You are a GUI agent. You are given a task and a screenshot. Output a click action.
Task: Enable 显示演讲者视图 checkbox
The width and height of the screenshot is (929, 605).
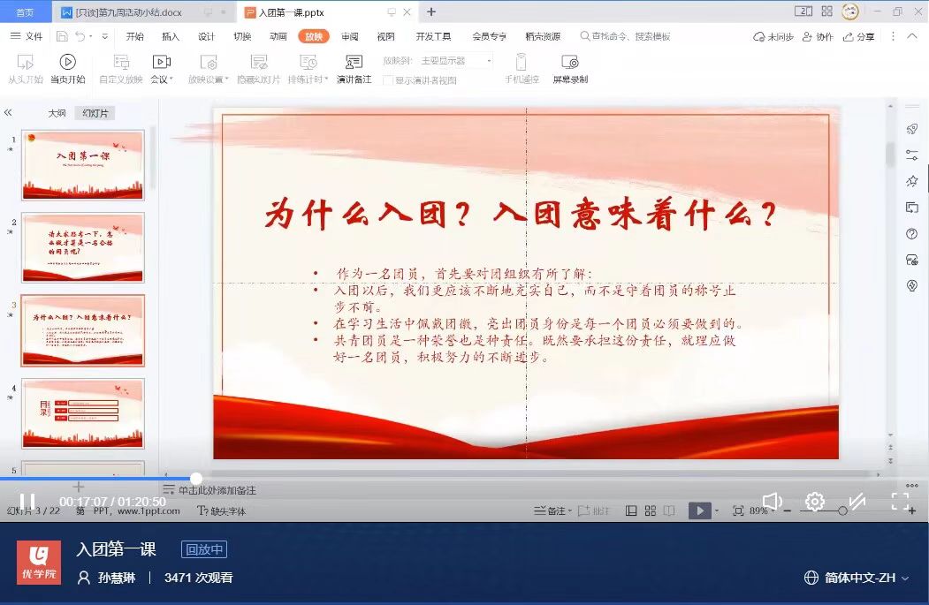389,80
